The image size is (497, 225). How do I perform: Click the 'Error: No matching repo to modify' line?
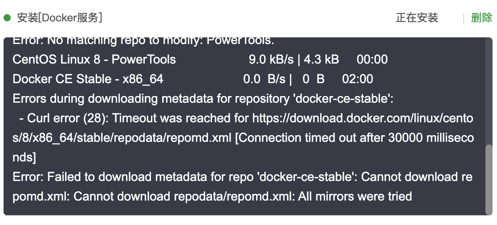click(143, 41)
